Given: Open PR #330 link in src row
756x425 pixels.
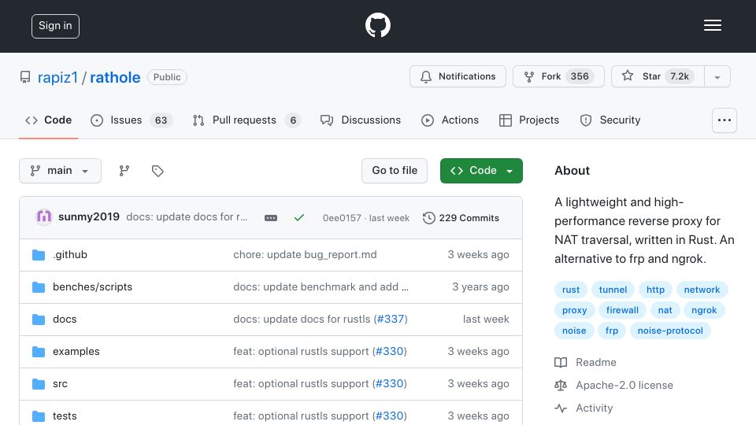Looking at the screenshot, I should [x=390, y=383].
